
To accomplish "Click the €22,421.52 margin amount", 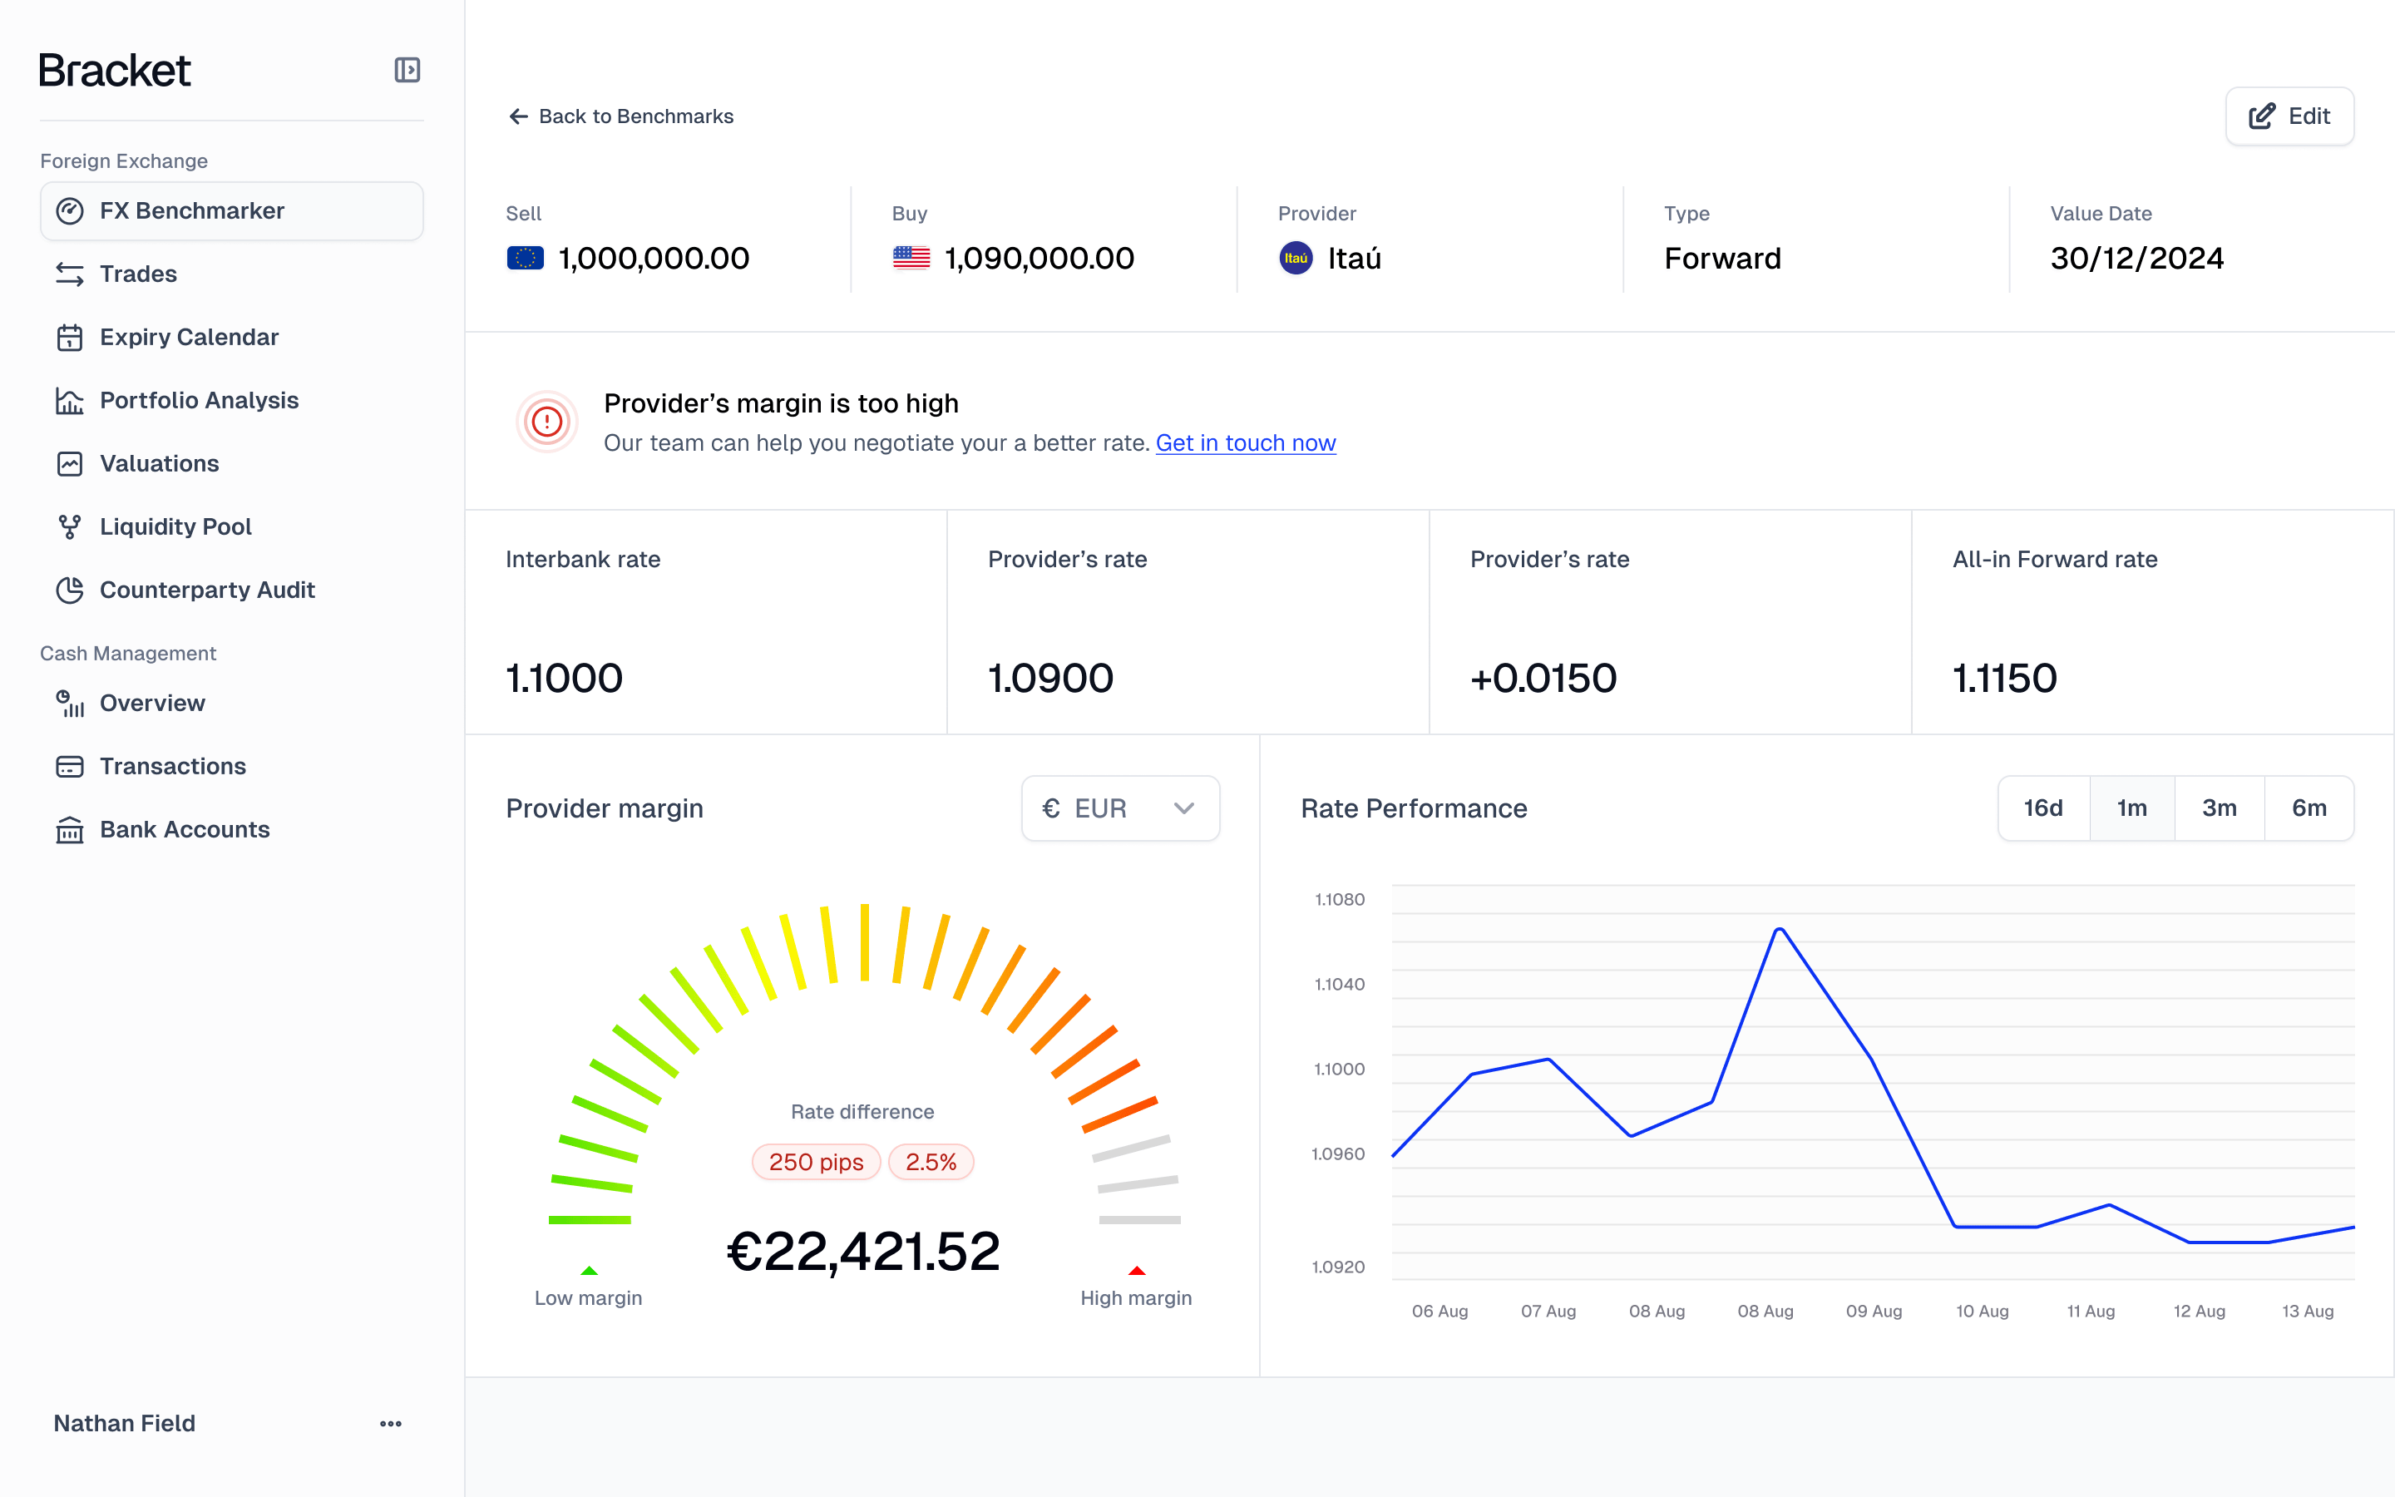I will 863,1252.
